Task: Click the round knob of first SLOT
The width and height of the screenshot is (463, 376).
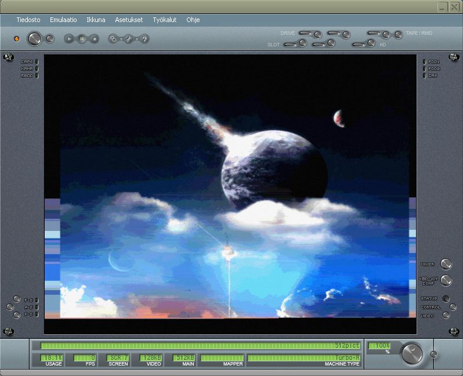Action: [x=303, y=43]
